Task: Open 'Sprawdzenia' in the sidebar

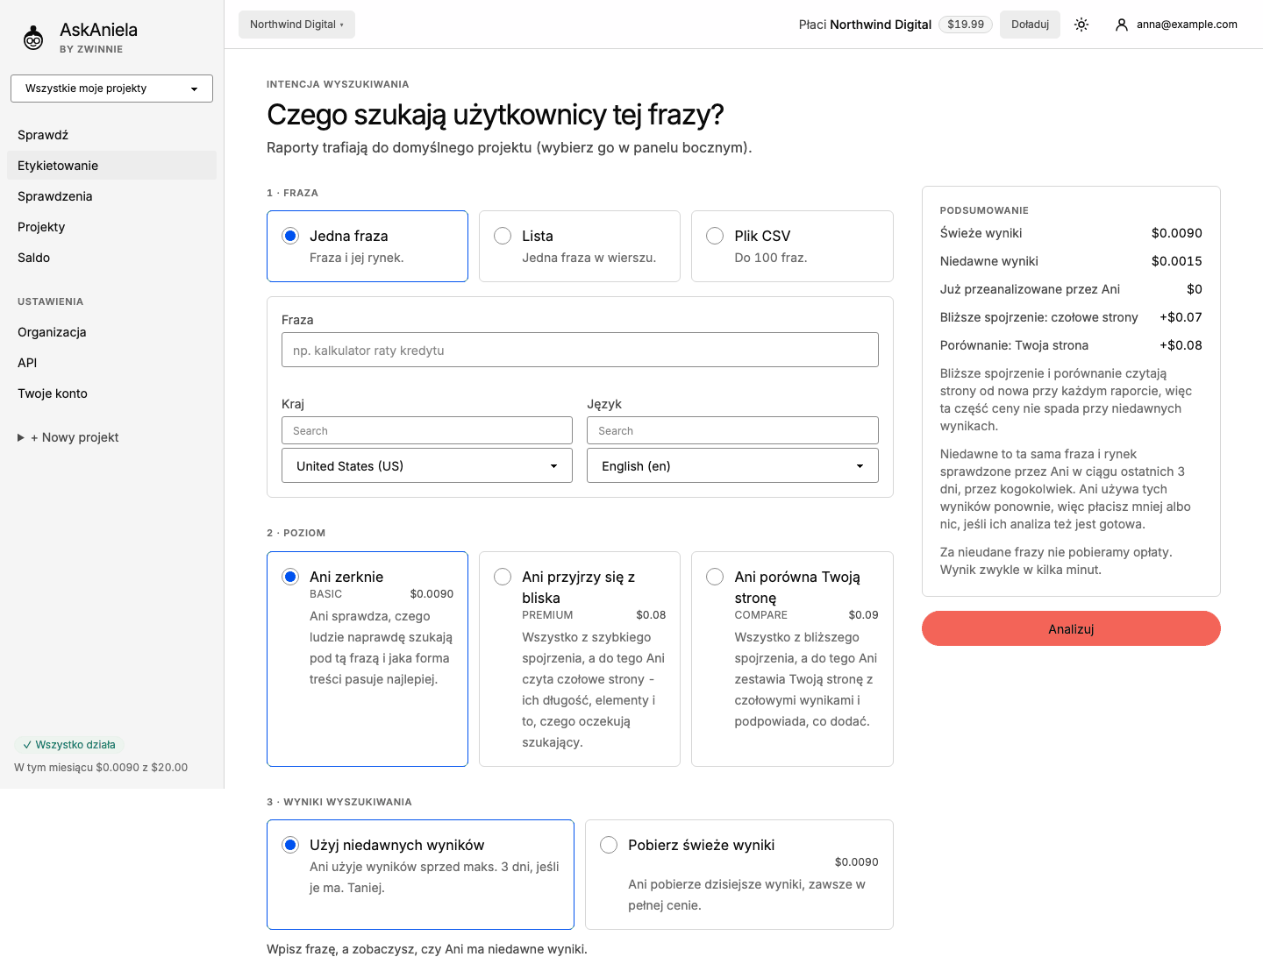Action: (111, 196)
